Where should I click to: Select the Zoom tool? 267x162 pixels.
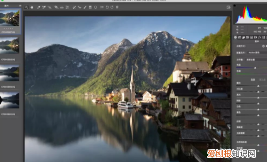point(26,7)
